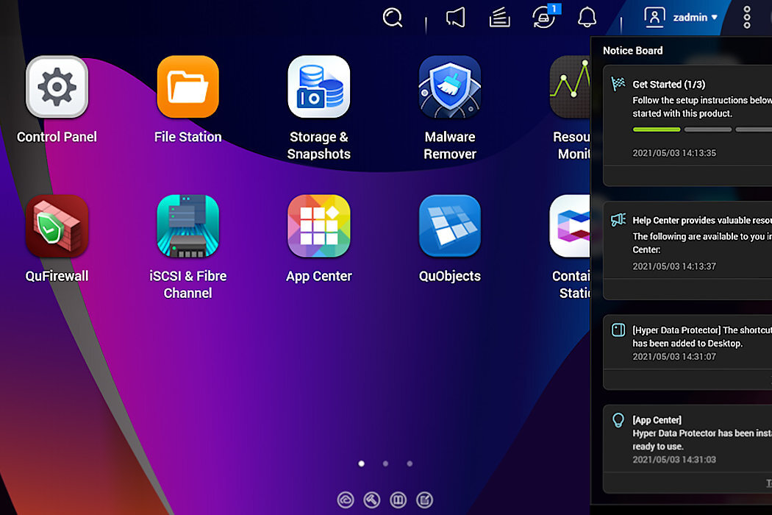Launch File Station
This screenshot has height=515, width=772.
coord(187,88)
